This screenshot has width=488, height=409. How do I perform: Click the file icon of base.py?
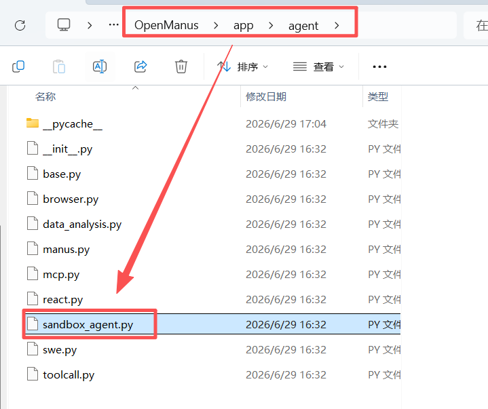pyautogui.click(x=33, y=173)
